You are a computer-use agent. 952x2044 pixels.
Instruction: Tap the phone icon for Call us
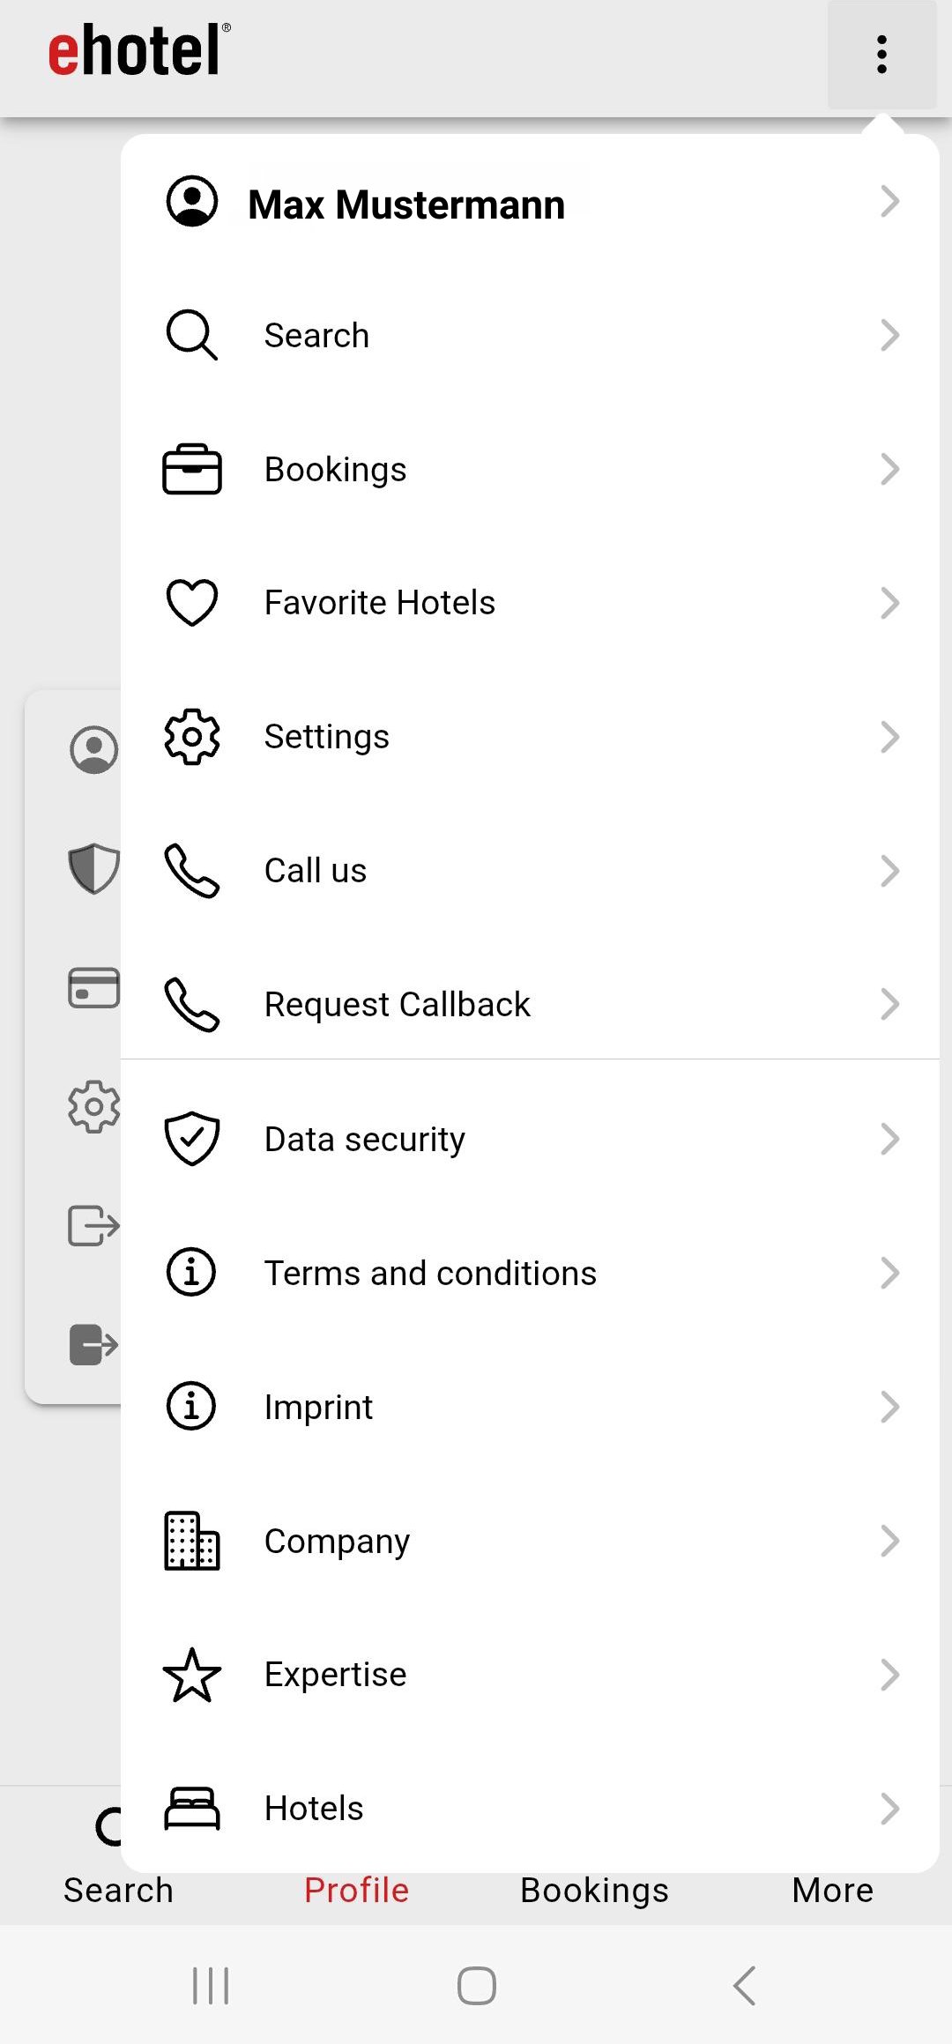click(191, 871)
